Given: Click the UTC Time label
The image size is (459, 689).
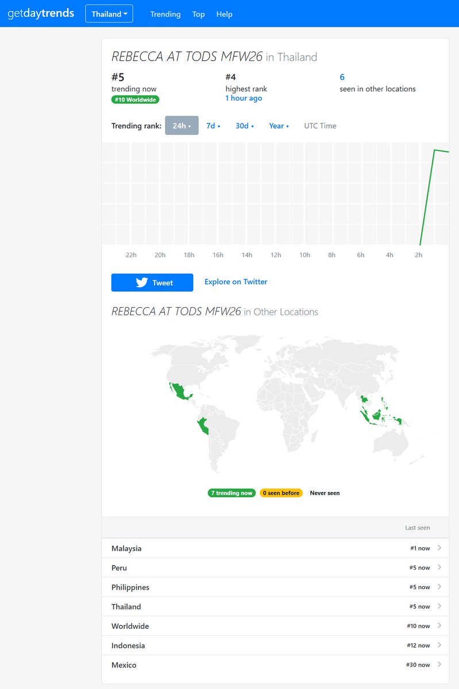Looking at the screenshot, I should tap(320, 126).
